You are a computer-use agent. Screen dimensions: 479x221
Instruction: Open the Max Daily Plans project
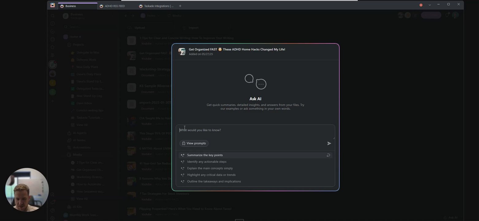click(87, 67)
